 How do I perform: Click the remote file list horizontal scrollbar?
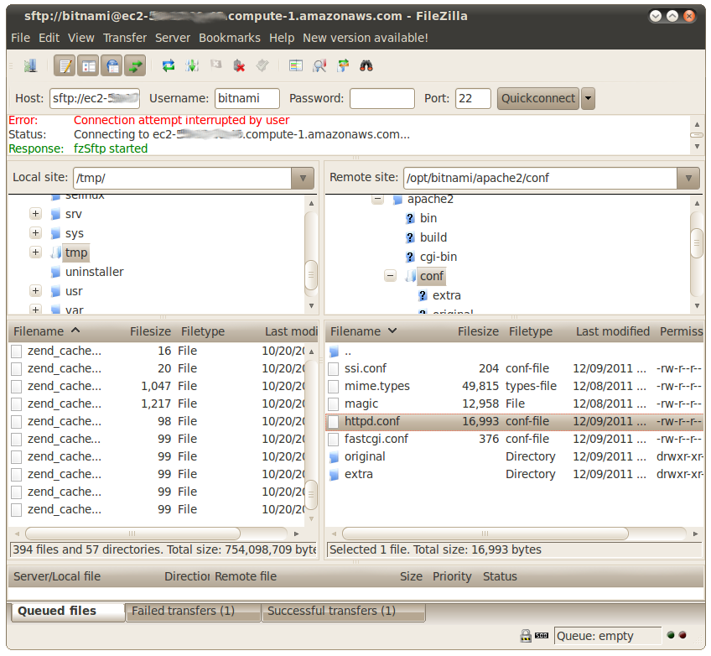pyautogui.click(x=485, y=534)
